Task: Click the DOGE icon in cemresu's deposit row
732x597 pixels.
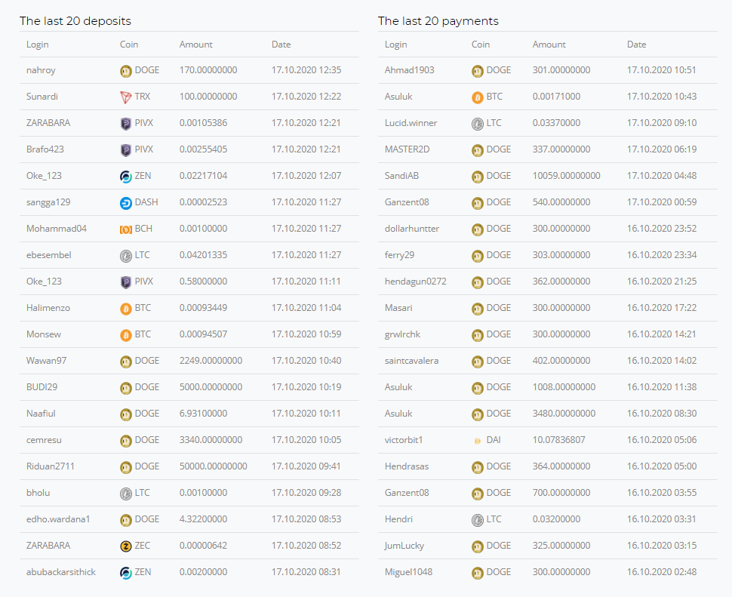Action: pos(125,441)
